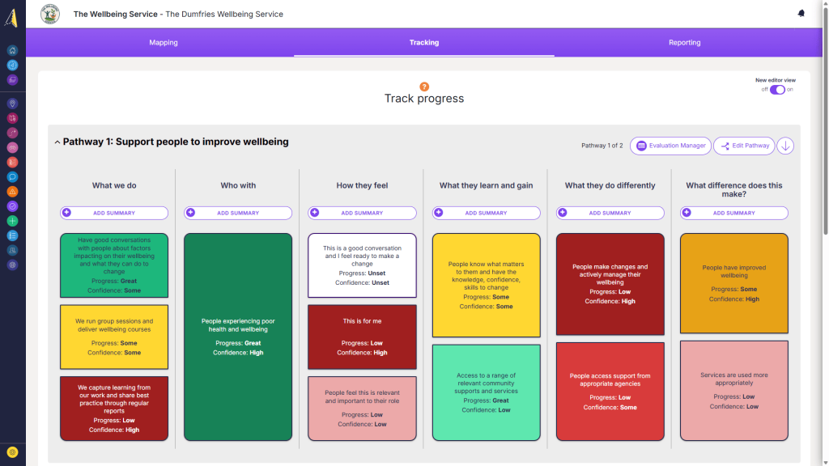Select the Tracking tab
829x466 pixels.
pyautogui.click(x=424, y=43)
